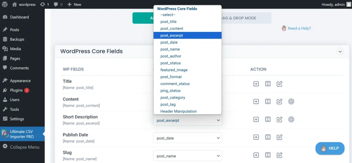The height and width of the screenshot is (163, 352).
Task: Click the plus icon in Publish Date row
Action: pos(256,137)
